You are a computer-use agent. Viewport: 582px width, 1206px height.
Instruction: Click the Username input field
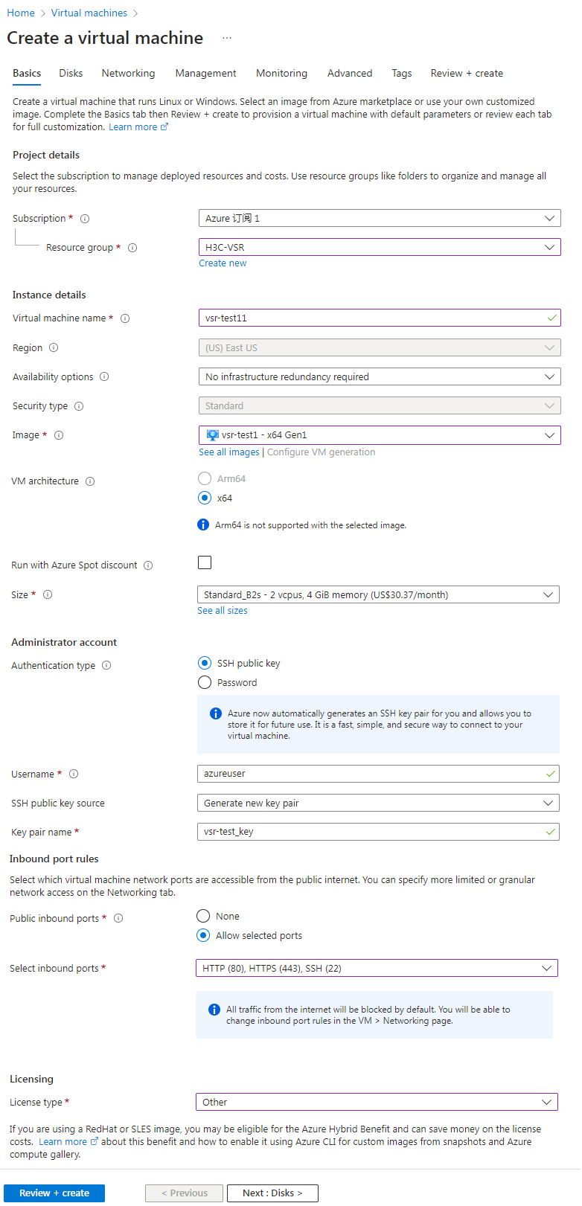pos(378,774)
